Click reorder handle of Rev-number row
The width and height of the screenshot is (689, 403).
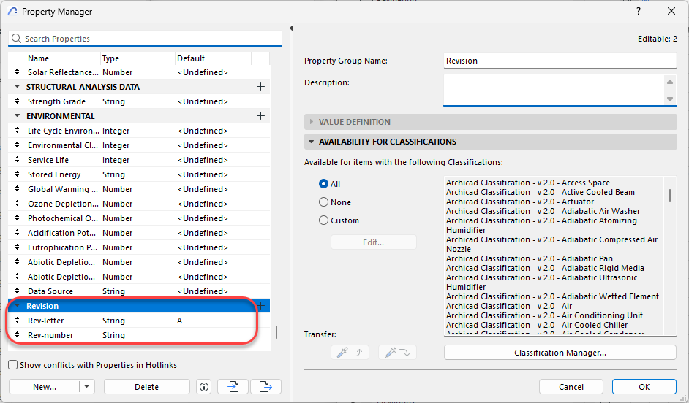[17, 334]
